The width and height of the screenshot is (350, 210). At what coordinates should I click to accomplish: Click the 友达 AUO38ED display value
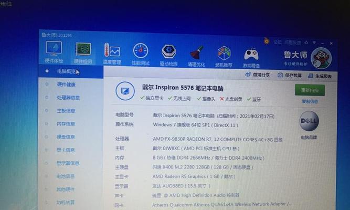(x=181, y=186)
